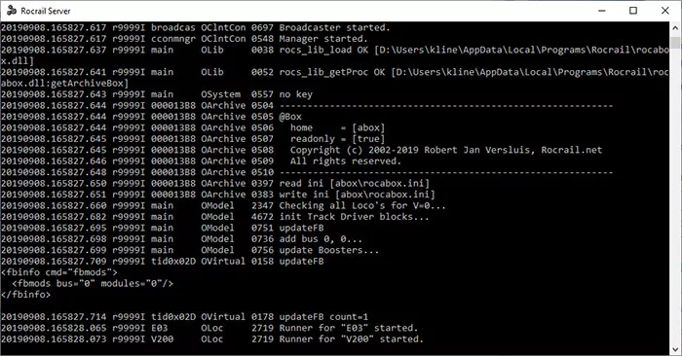682x356 pixels.
Task: Click the Copyright Robert Jan Versluis line
Action: [x=301, y=150]
